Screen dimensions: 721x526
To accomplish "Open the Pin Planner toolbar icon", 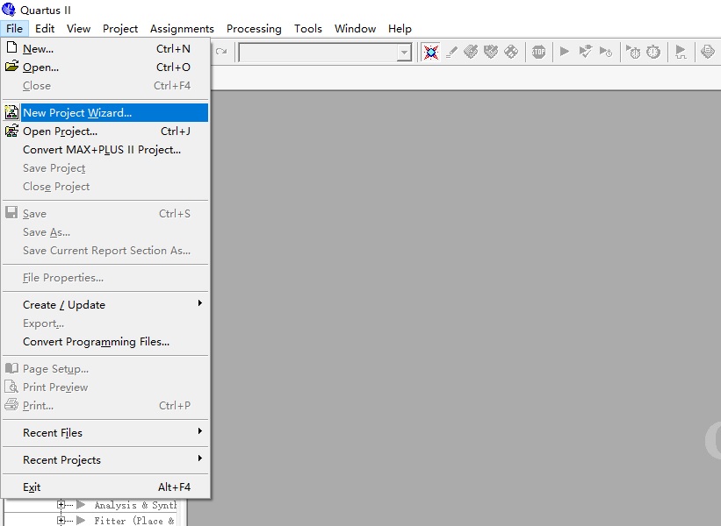I will click(x=471, y=52).
